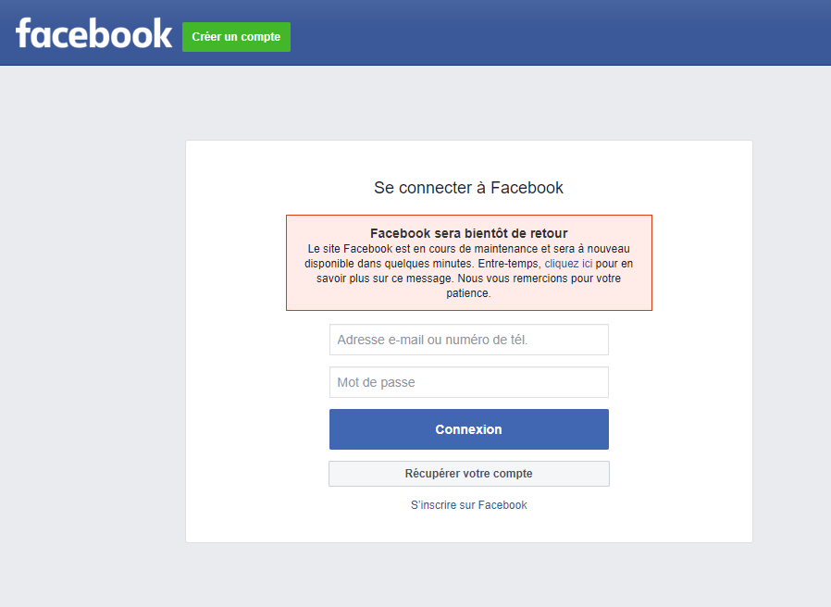Click the Se connecter à Facebook heading
This screenshot has height=607, width=831.
pos(468,188)
